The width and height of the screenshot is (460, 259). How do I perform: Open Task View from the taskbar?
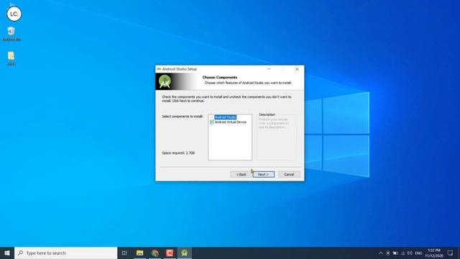coord(124,253)
